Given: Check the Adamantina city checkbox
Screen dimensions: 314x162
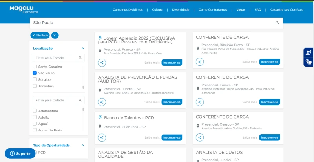Looking at the screenshot, I should pyautogui.click(x=35, y=111).
